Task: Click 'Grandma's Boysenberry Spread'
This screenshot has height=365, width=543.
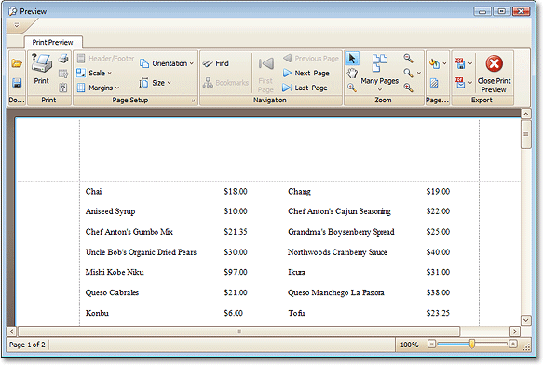Action: pos(341,232)
